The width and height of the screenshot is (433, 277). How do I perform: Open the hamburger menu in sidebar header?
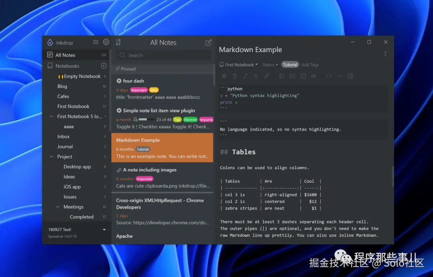click(95, 42)
